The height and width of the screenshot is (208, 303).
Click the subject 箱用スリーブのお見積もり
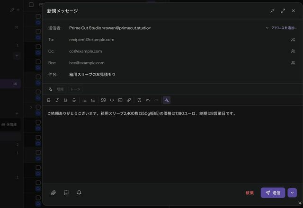tap(92, 75)
